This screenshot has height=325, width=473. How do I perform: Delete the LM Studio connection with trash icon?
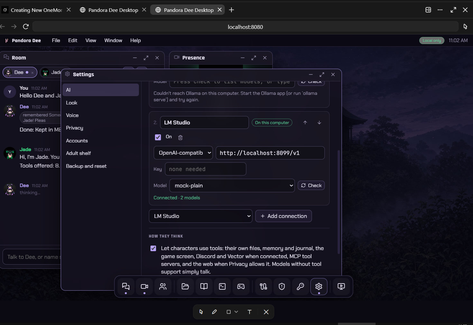point(180,138)
